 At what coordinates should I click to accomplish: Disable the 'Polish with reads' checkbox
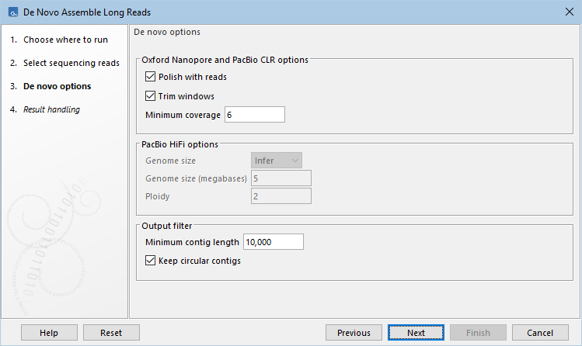click(151, 78)
